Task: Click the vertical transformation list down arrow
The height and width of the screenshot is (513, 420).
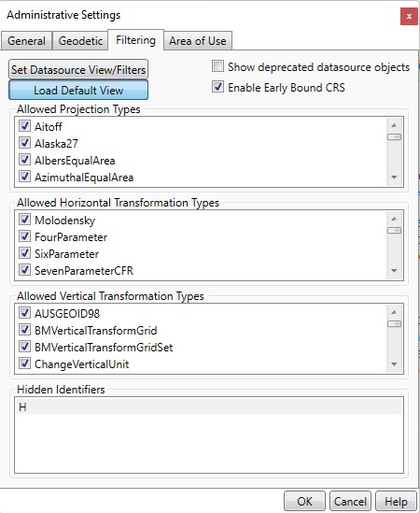Action: [x=394, y=364]
